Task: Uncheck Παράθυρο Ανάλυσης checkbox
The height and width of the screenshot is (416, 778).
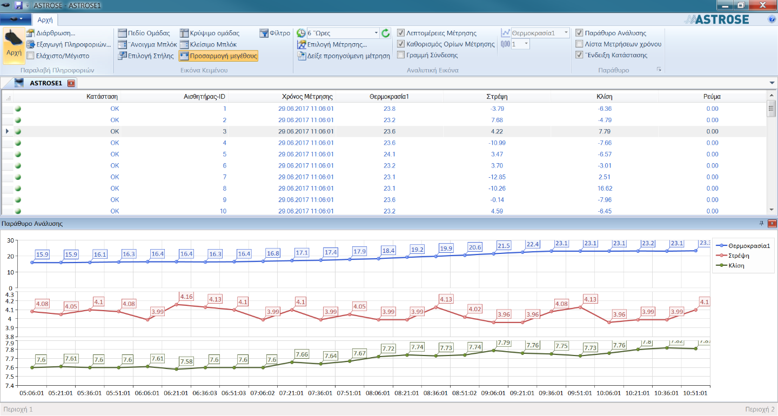Action: point(579,33)
